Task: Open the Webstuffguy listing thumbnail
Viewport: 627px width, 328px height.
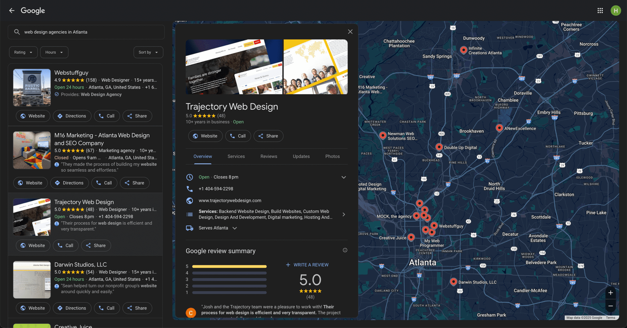Action: (32, 88)
